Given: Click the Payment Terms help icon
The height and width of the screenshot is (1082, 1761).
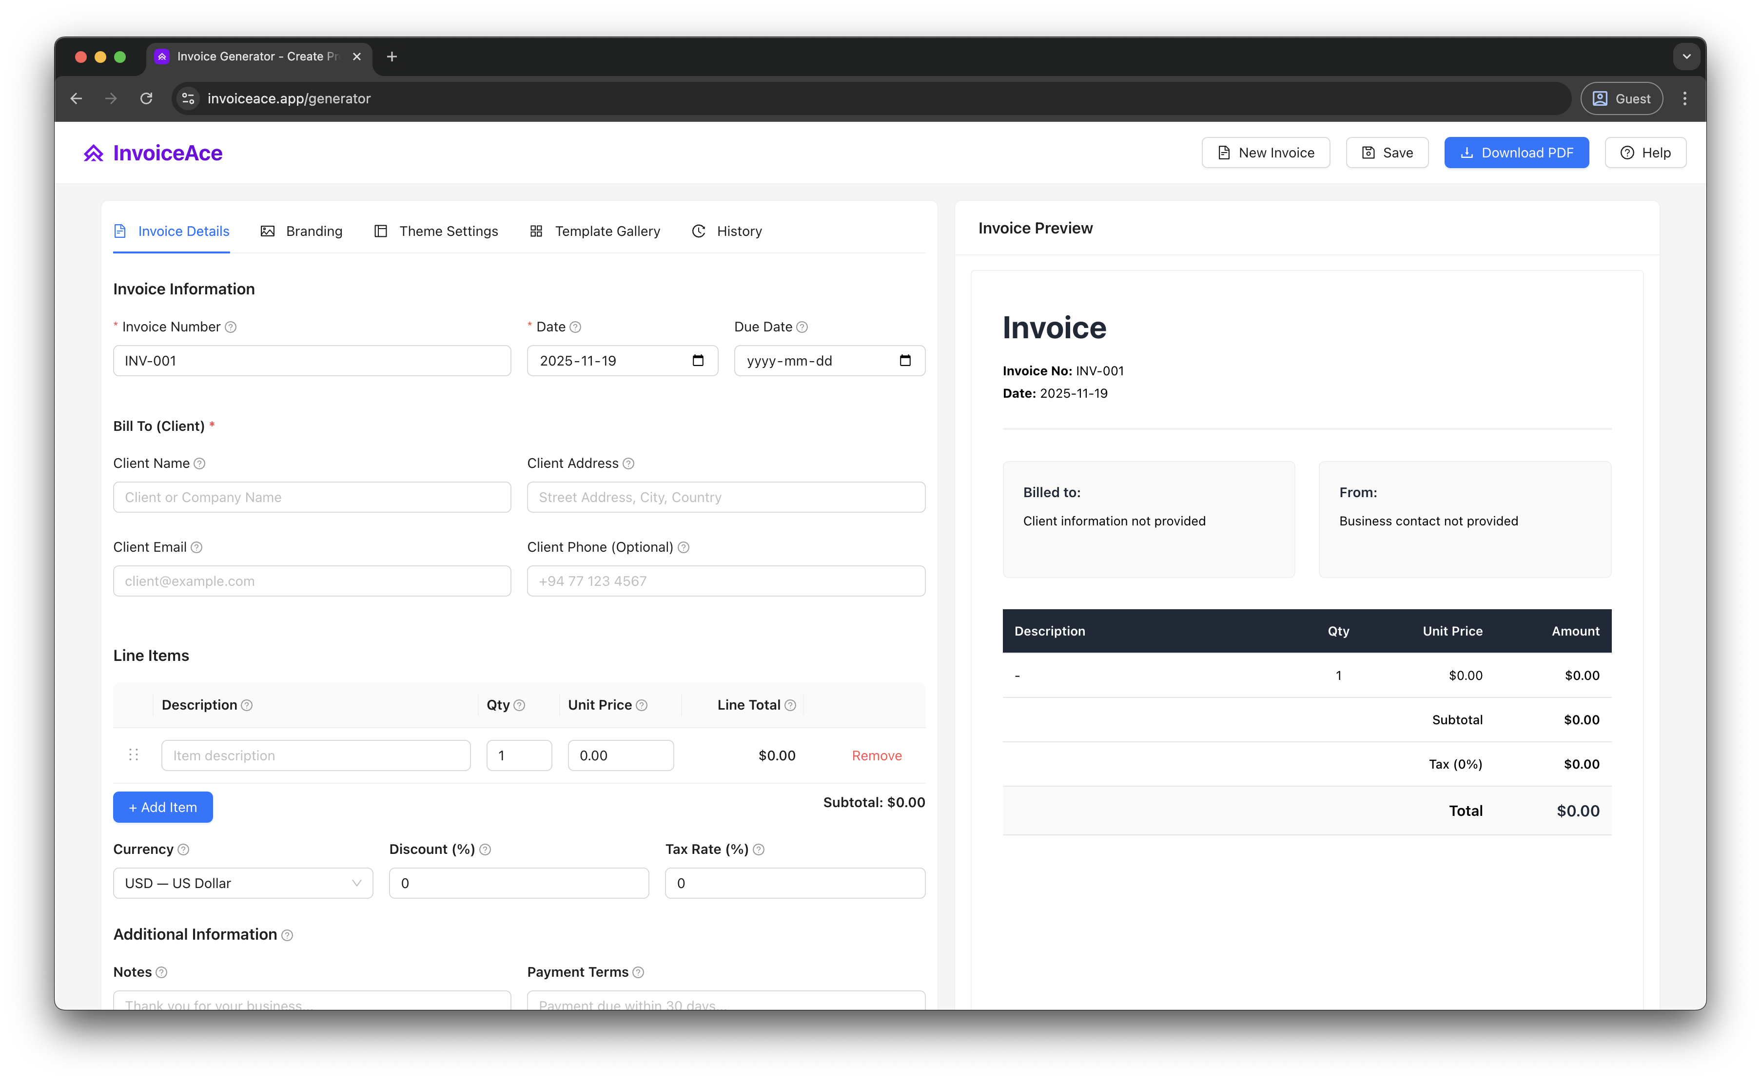Looking at the screenshot, I should 639,972.
